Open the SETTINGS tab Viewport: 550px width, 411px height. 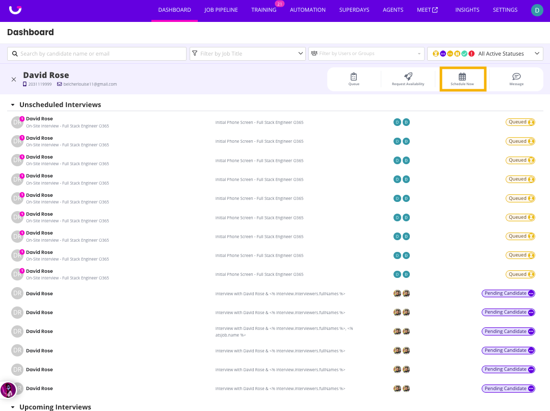505,10
